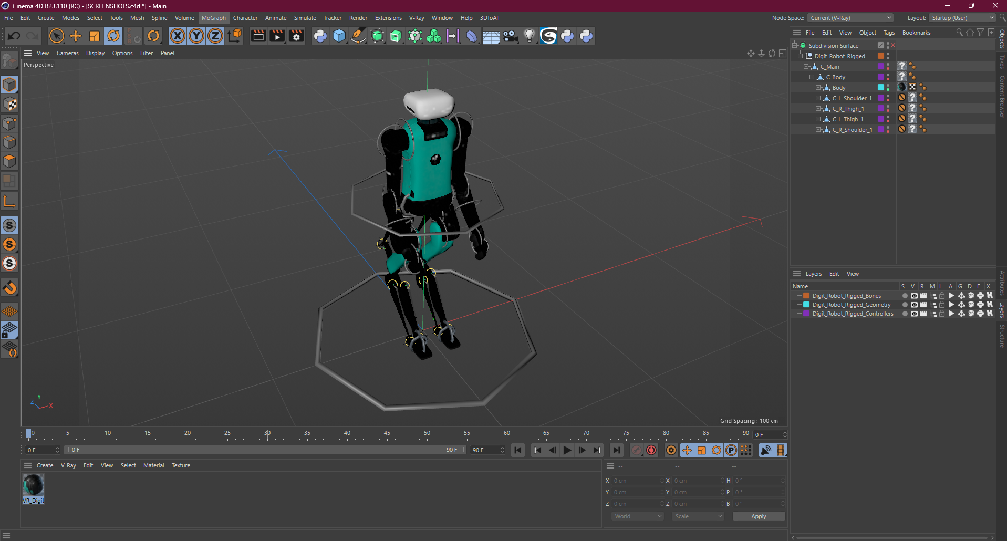The image size is (1007, 541).
Task: Select the Move tool in toolbar
Action: pyautogui.click(x=76, y=36)
